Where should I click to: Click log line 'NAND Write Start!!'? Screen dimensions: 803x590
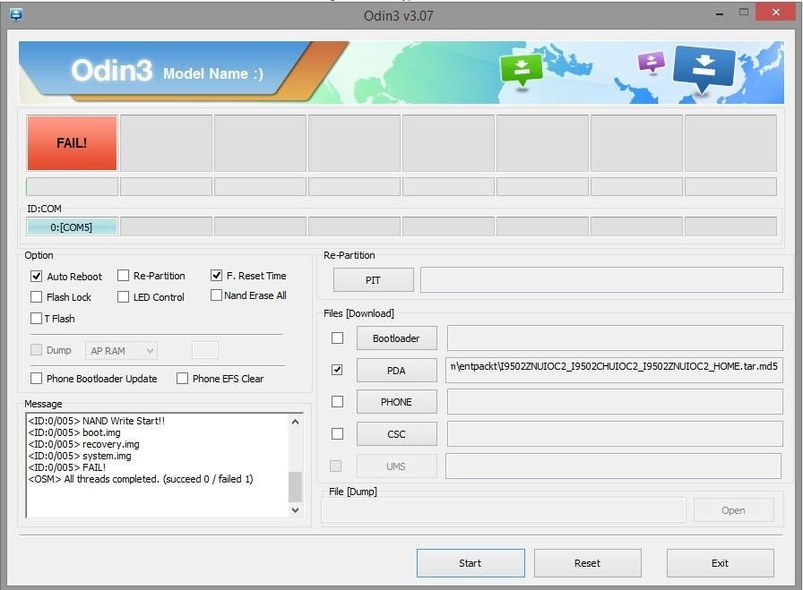(x=97, y=421)
